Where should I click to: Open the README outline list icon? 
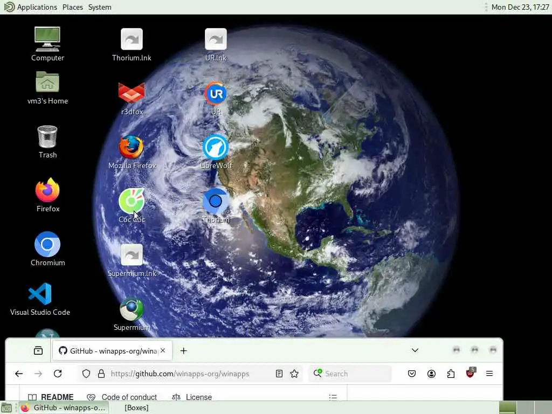(x=333, y=397)
